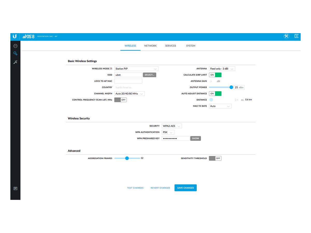
Task: Open the Wireless Mode dropdown
Action: point(136,69)
